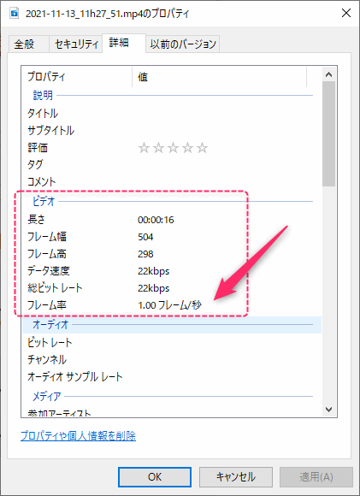Select the タグ property row
The width and height of the screenshot is (360, 496).
172,164
